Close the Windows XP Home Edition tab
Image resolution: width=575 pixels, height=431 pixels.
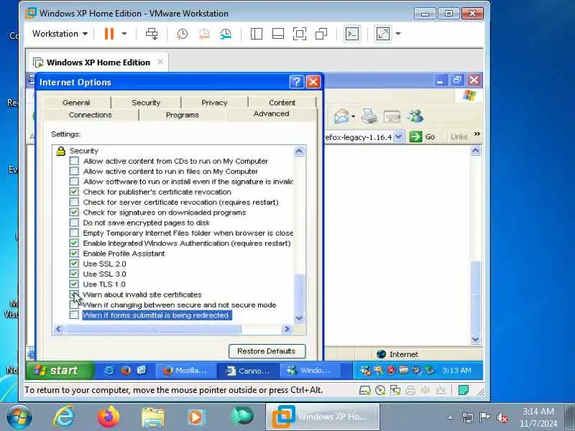click(160, 62)
